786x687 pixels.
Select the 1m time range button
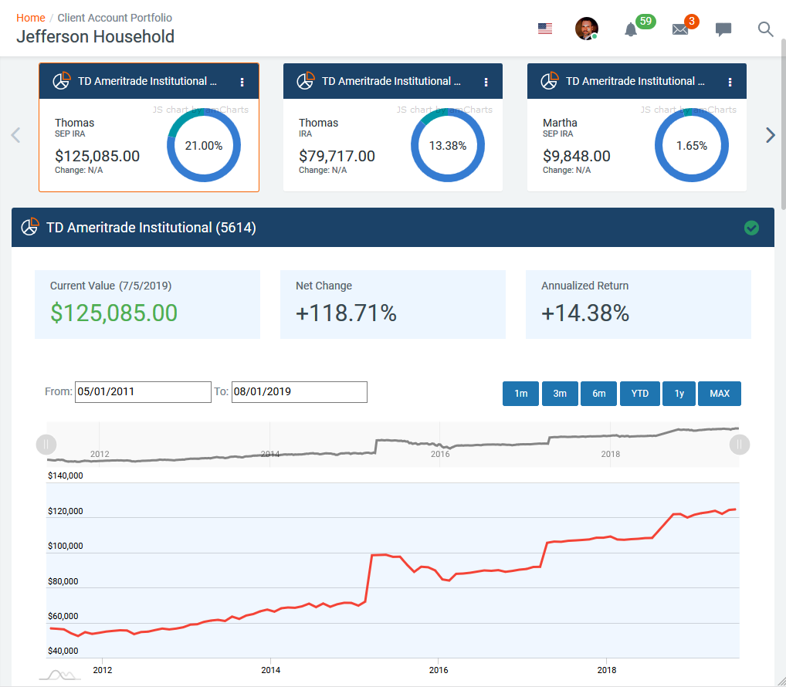(x=521, y=394)
